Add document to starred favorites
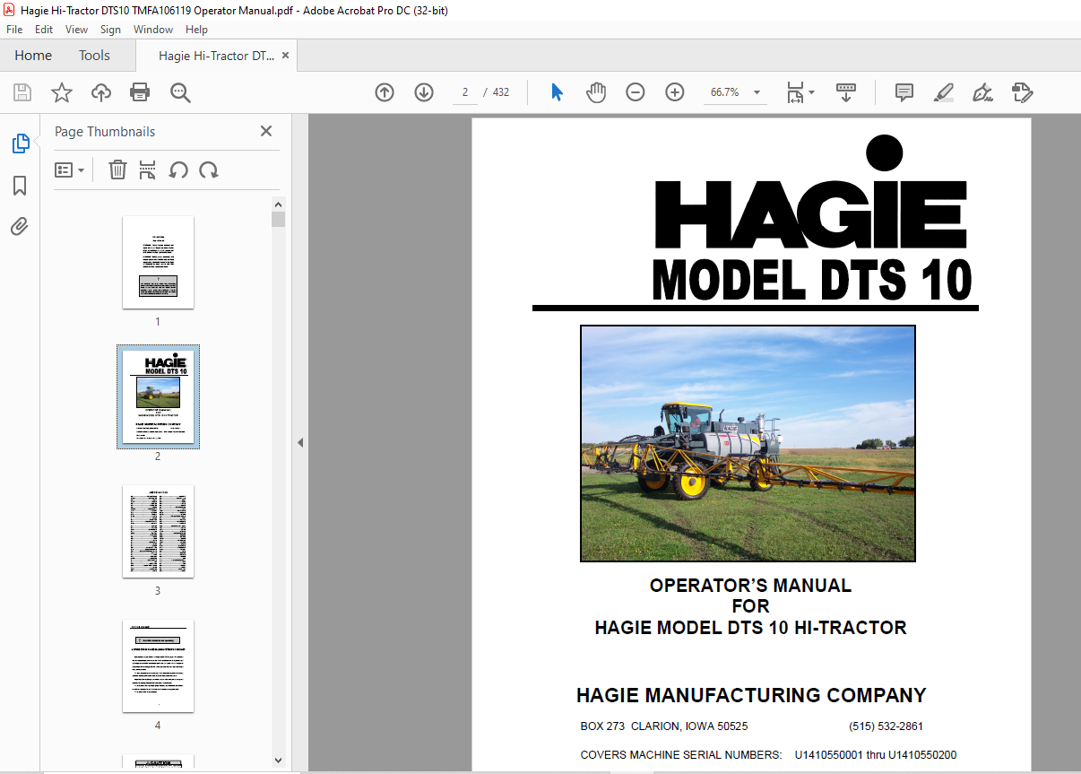Screen dimensions: 1081x774 coord(62,92)
